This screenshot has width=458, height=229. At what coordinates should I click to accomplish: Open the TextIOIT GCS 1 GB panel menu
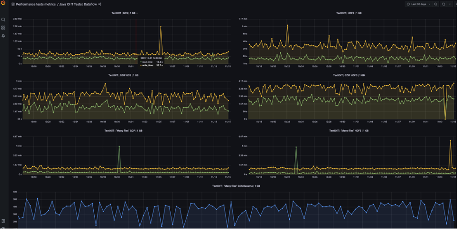137,13
